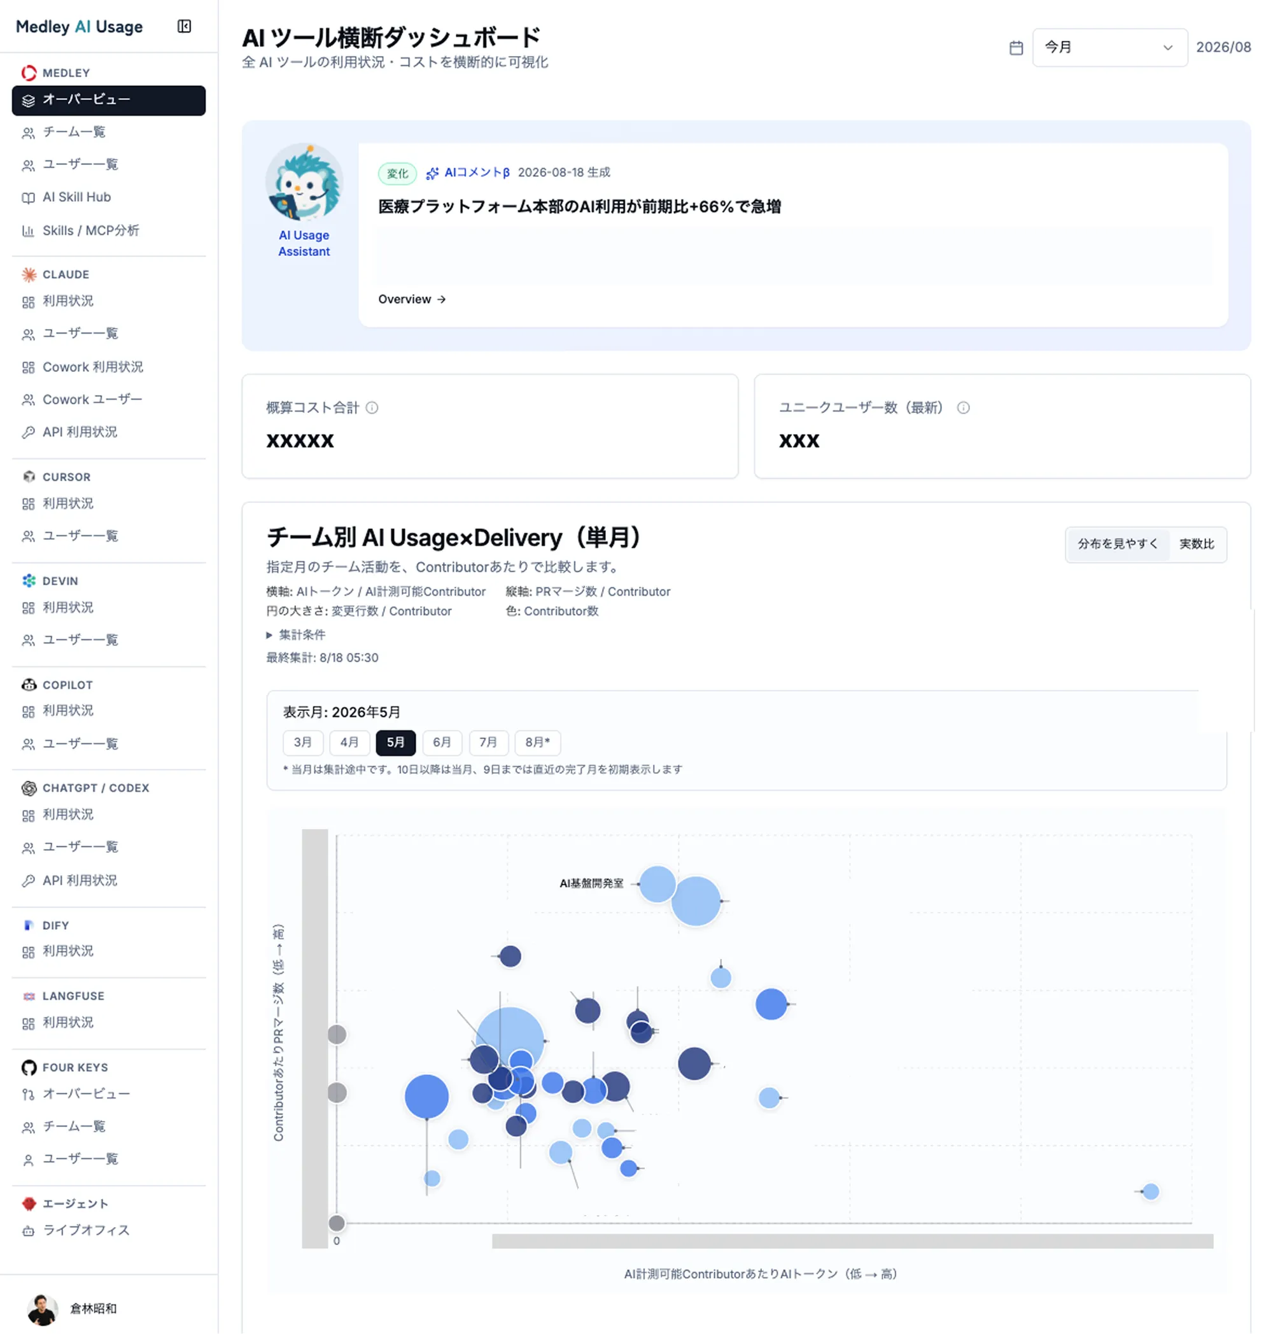1273x1334 pixels.
Task: Open オーバービュー under FOUR KEYS
Action: click(x=109, y=1093)
